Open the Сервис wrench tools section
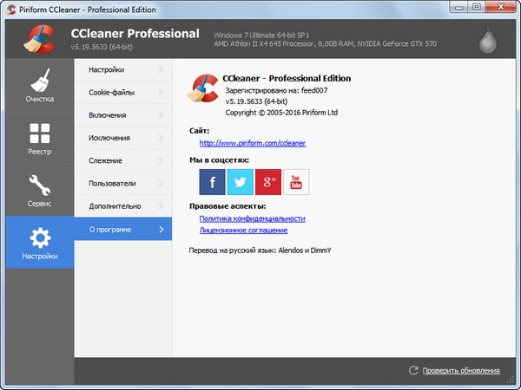Viewport: 521px width, 390px height. (40, 190)
